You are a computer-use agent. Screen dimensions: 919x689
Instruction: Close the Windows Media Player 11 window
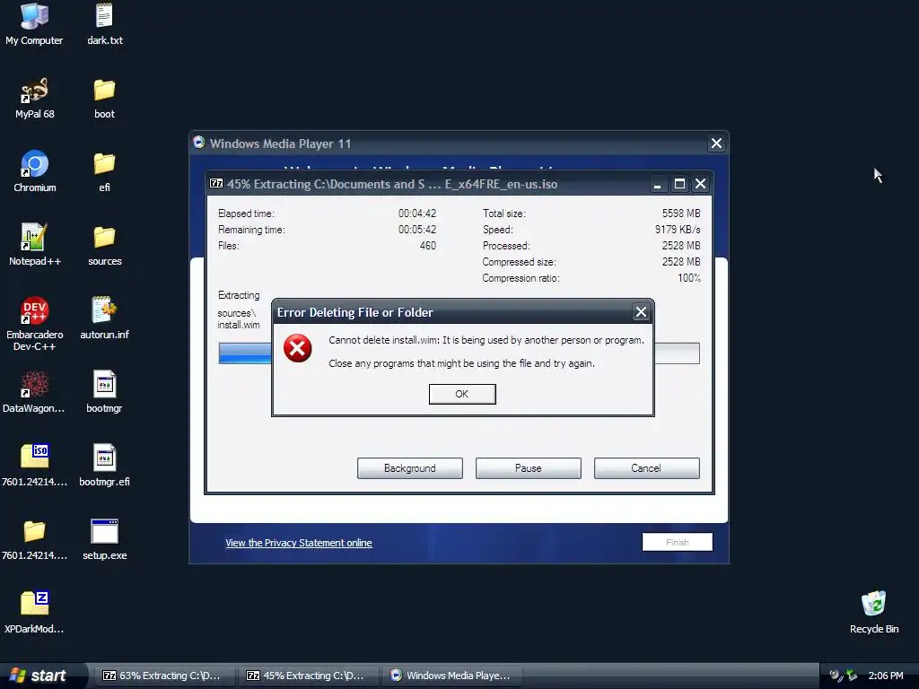(x=716, y=144)
